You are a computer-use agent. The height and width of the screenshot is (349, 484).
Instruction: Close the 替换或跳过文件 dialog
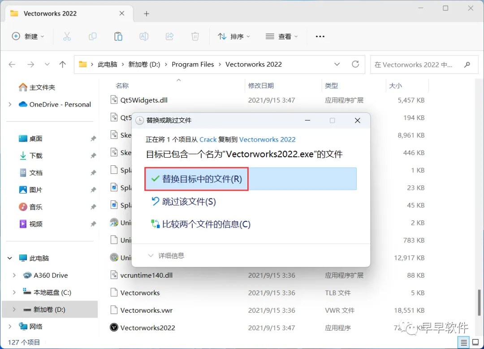pos(358,121)
